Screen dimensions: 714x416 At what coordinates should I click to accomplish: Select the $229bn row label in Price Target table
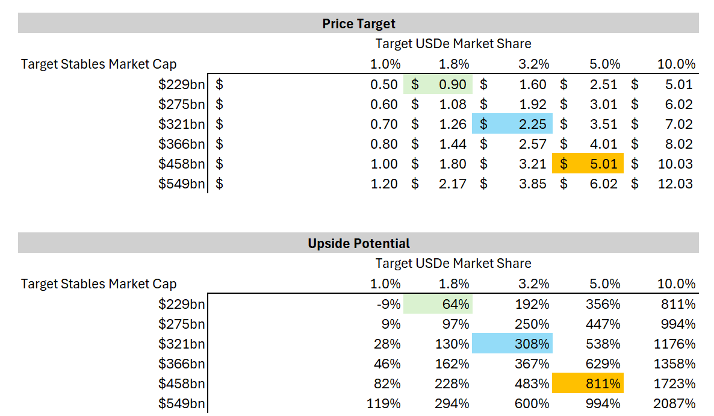click(x=181, y=85)
